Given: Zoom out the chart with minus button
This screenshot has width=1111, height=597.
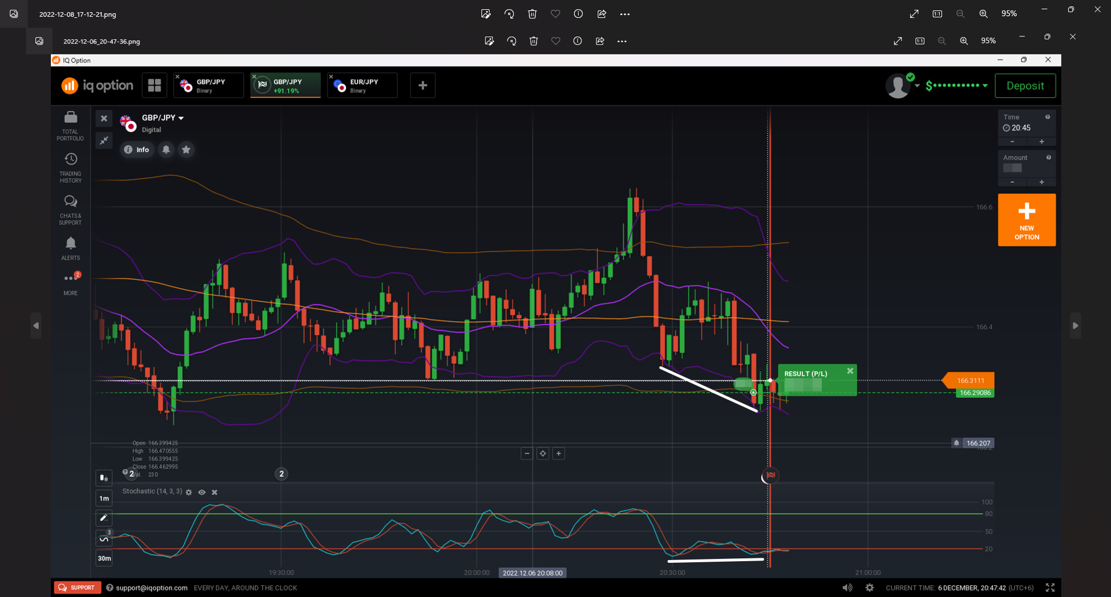Looking at the screenshot, I should (x=527, y=454).
